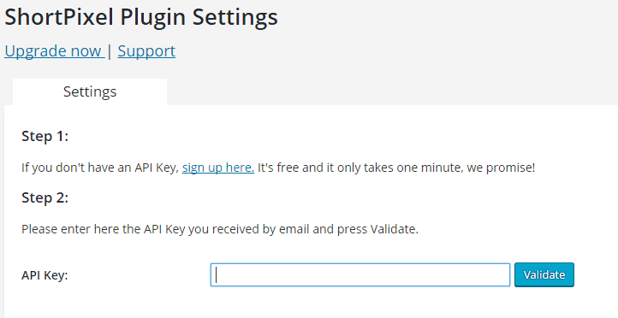
Task: Click the API Key field label
Action: pyautogui.click(x=45, y=275)
